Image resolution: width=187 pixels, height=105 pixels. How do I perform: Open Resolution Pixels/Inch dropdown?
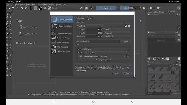click(117, 36)
